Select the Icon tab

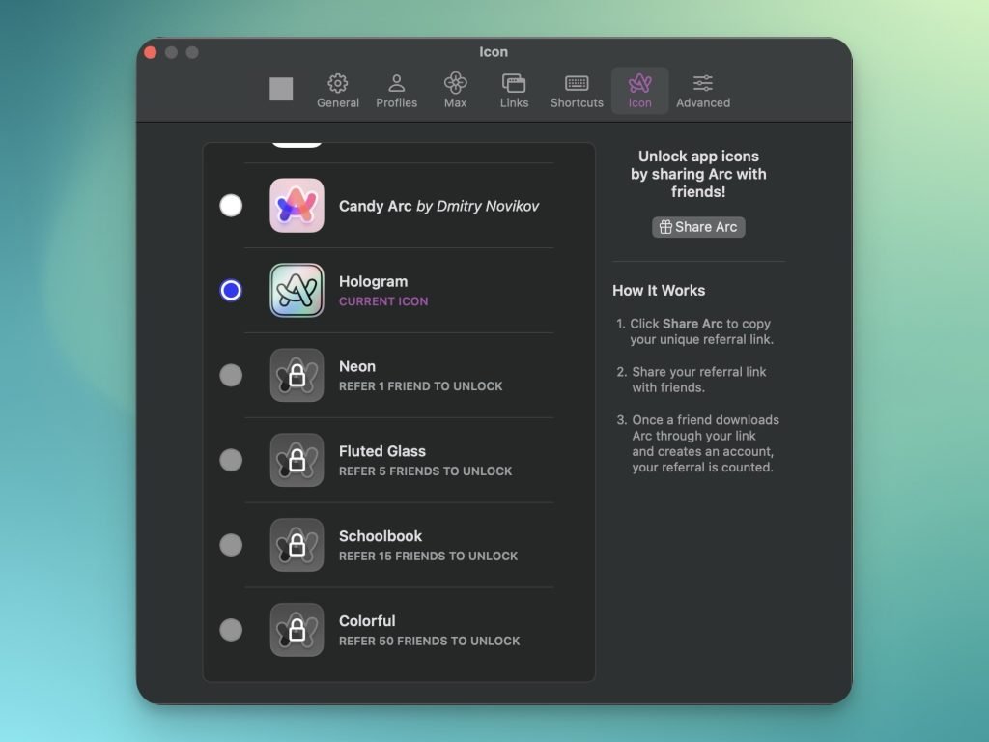[x=639, y=91]
